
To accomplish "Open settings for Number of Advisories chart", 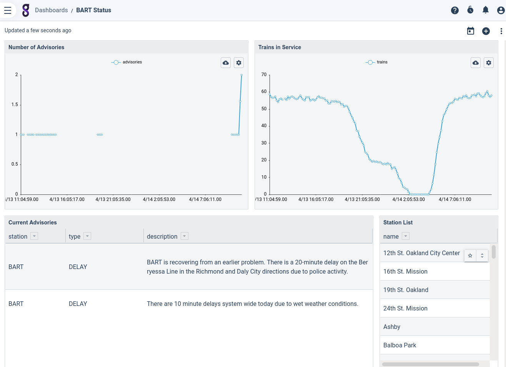I will point(239,63).
